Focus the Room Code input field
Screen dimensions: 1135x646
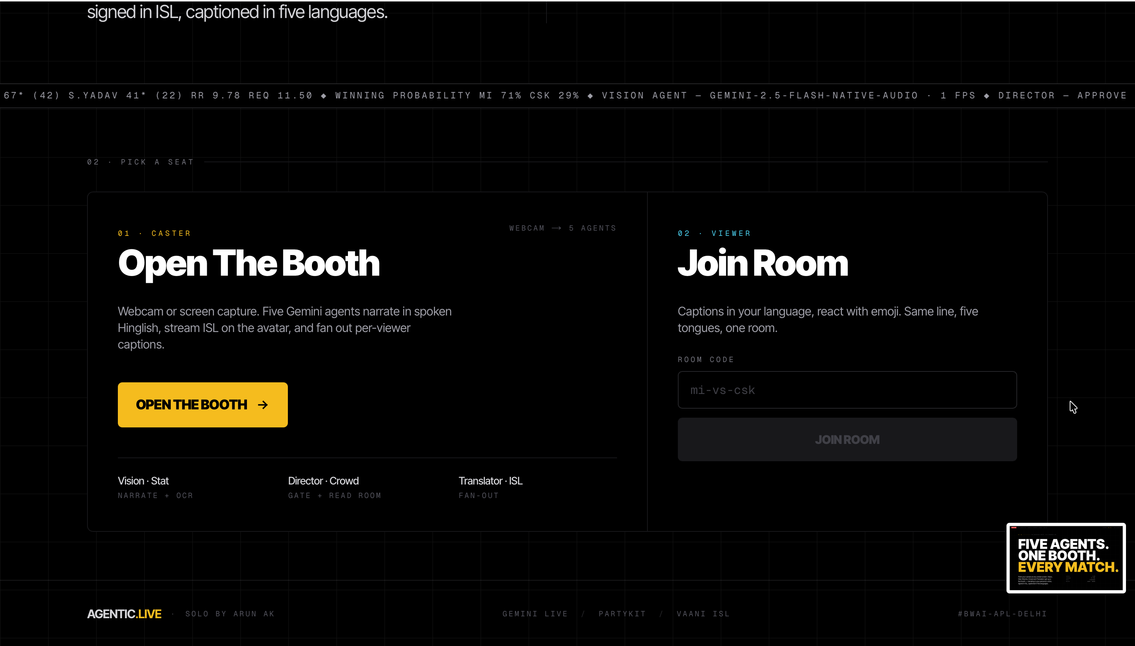coord(847,390)
